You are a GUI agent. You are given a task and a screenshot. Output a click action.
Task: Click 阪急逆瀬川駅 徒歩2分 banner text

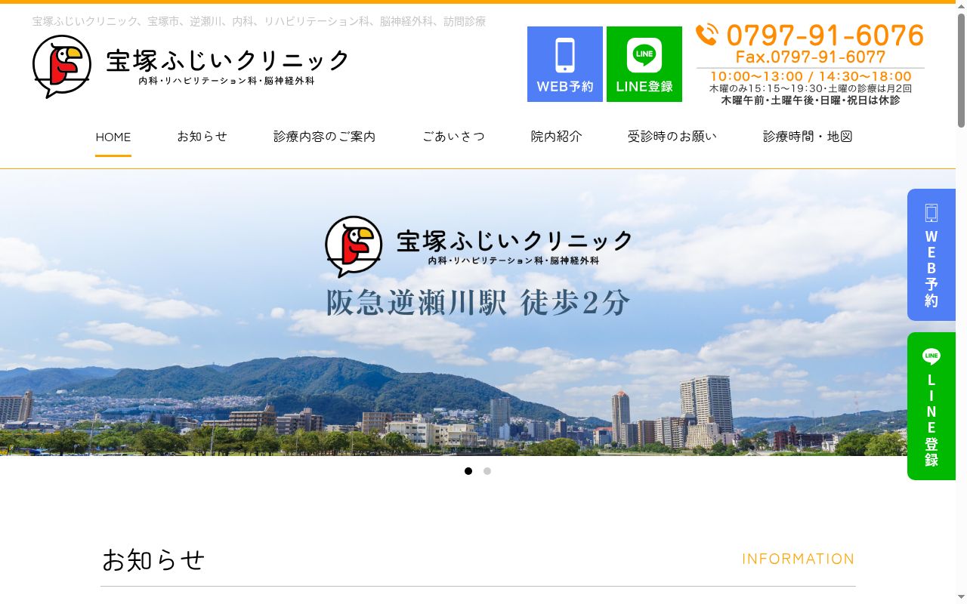478,303
